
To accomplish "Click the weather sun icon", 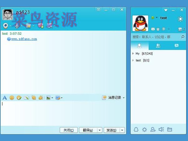I will point(180,19).
